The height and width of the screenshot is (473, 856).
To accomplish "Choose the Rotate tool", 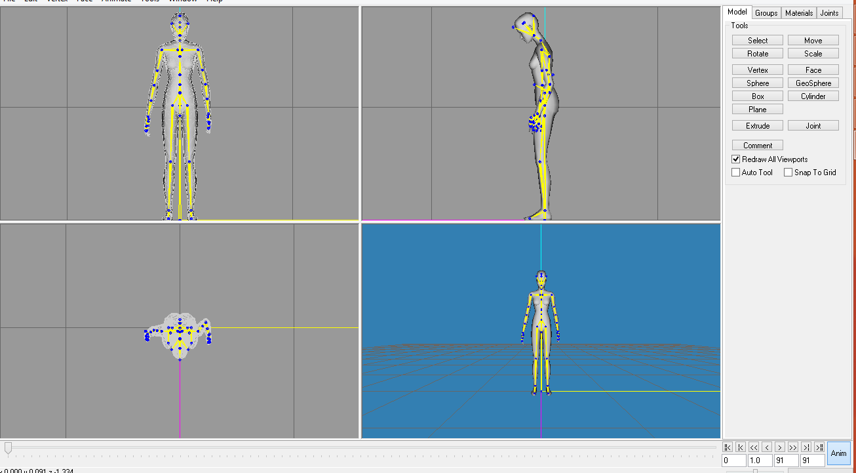I will (758, 54).
